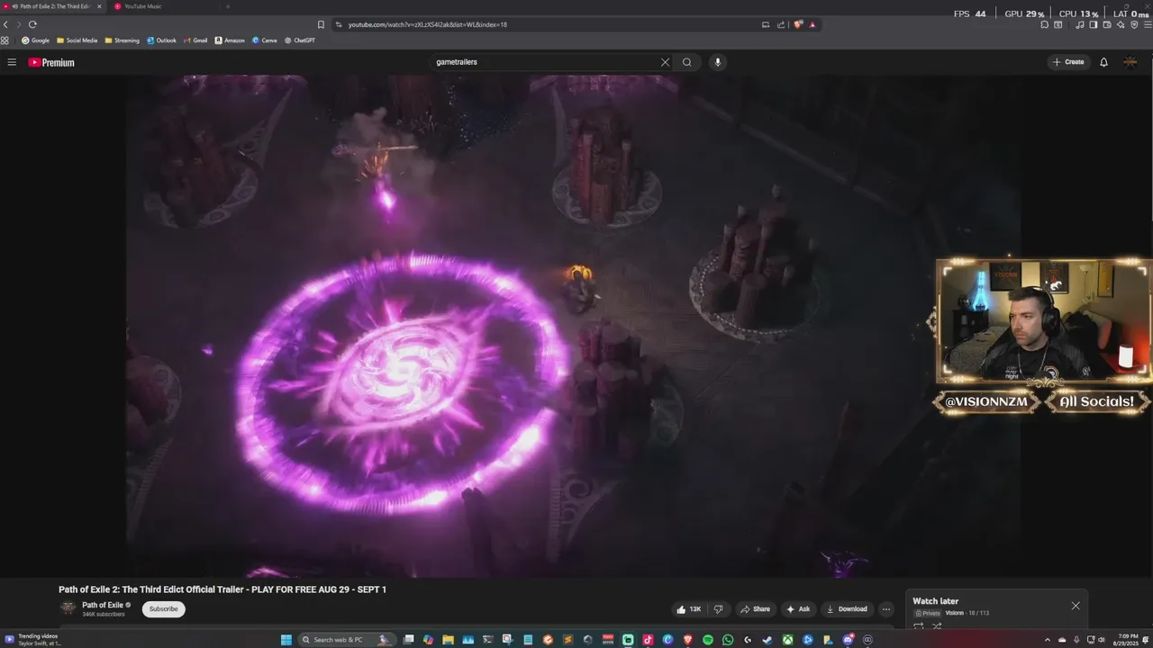
Task: Open the media control music note icon
Action: click(1080, 24)
